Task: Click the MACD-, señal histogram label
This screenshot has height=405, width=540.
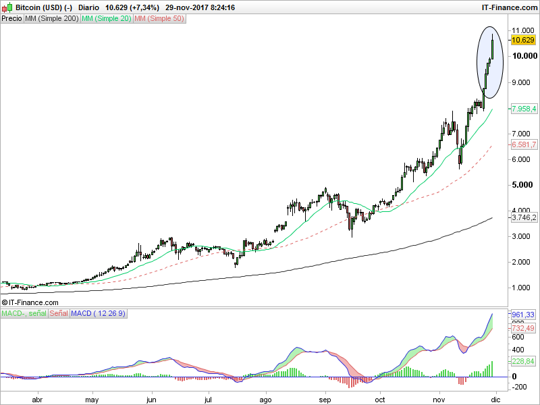Action: (x=24, y=313)
